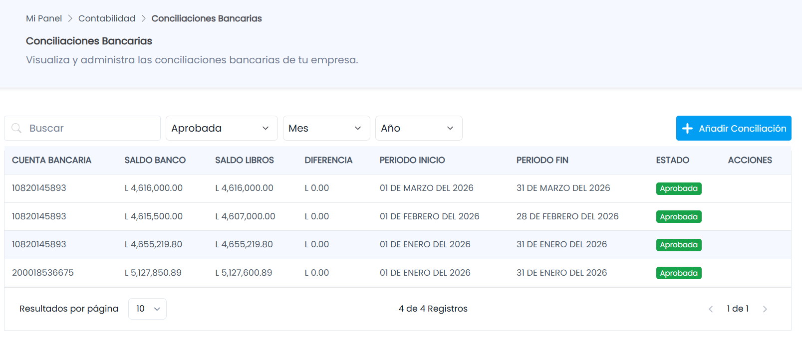Open the Mes filter dropdown
802x345 pixels.
point(326,128)
